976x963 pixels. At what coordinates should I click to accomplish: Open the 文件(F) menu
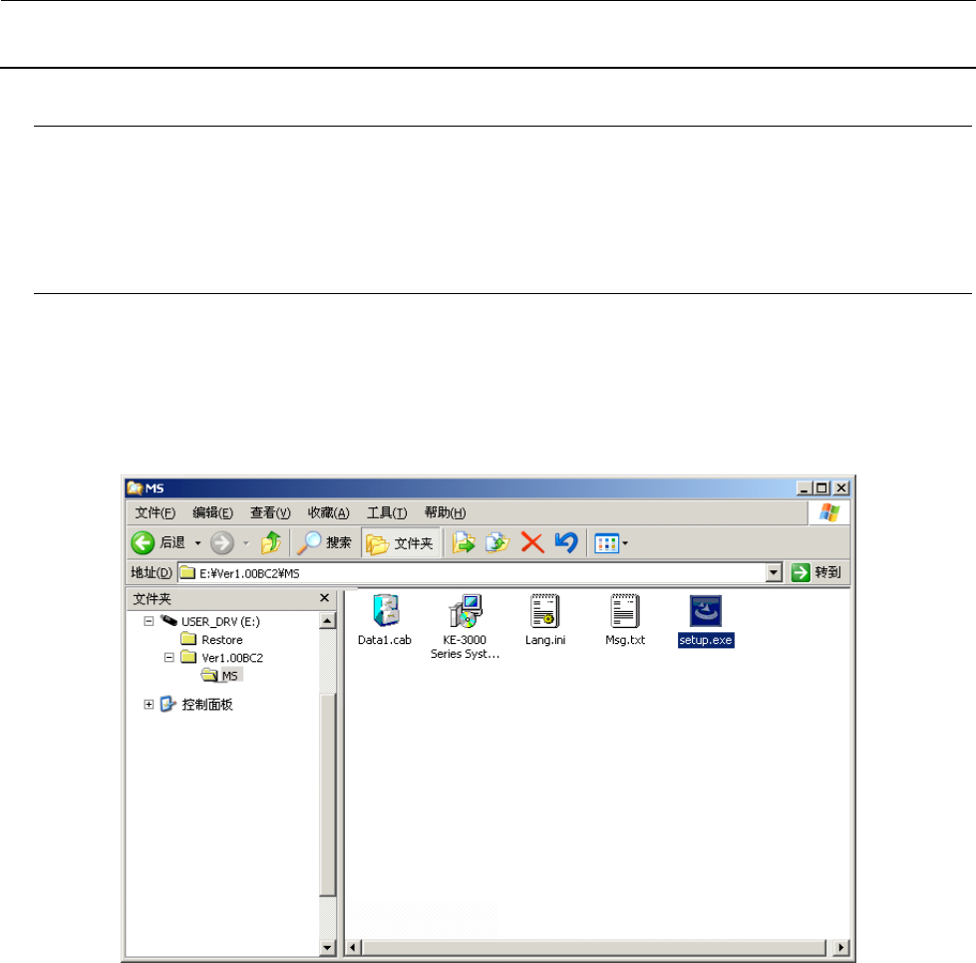click(x=155, y=513)
